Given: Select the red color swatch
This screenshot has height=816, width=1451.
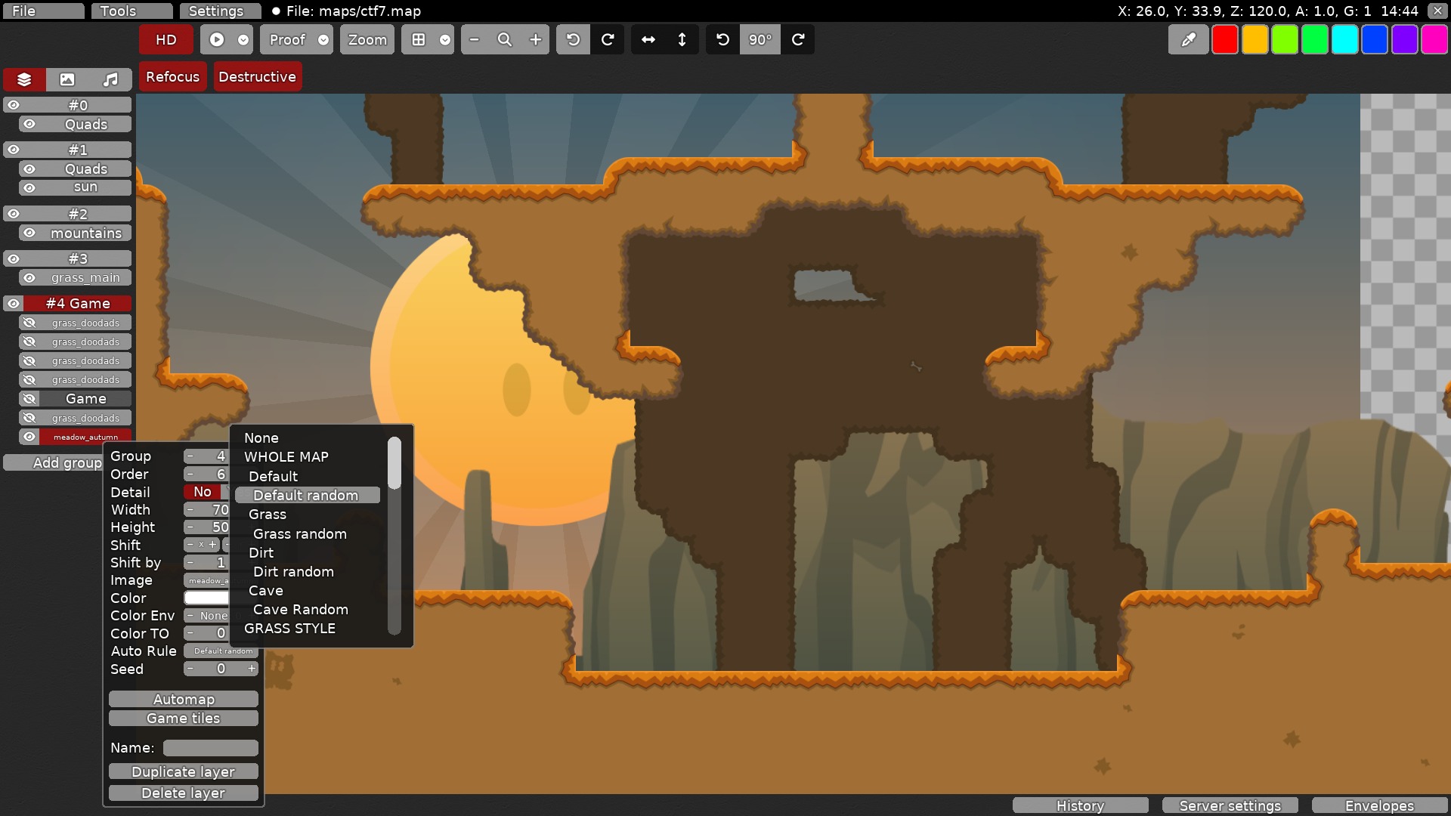Looking at the screenshot, I should click(x=1224, y=39).
